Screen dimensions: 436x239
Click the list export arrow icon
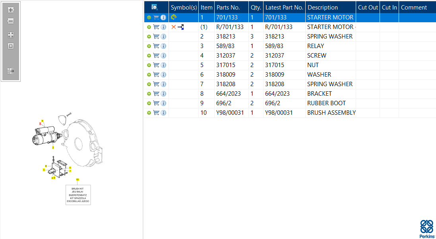click(11, 71)
